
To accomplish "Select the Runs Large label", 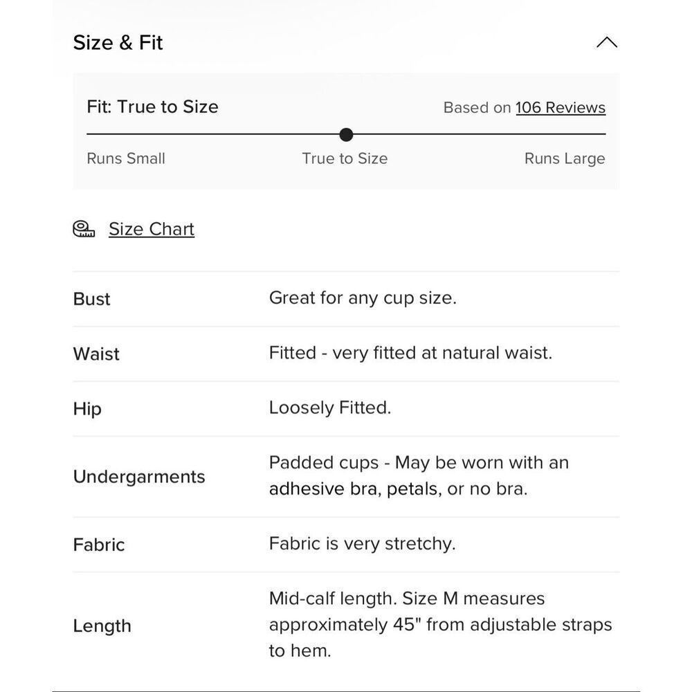I will coord(565,158).
